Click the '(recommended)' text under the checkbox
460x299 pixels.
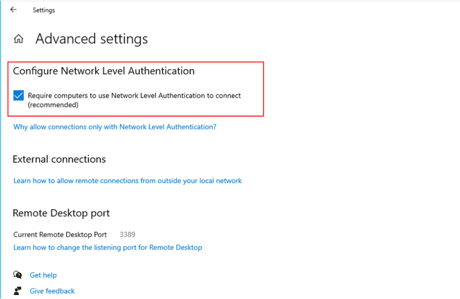53,105
